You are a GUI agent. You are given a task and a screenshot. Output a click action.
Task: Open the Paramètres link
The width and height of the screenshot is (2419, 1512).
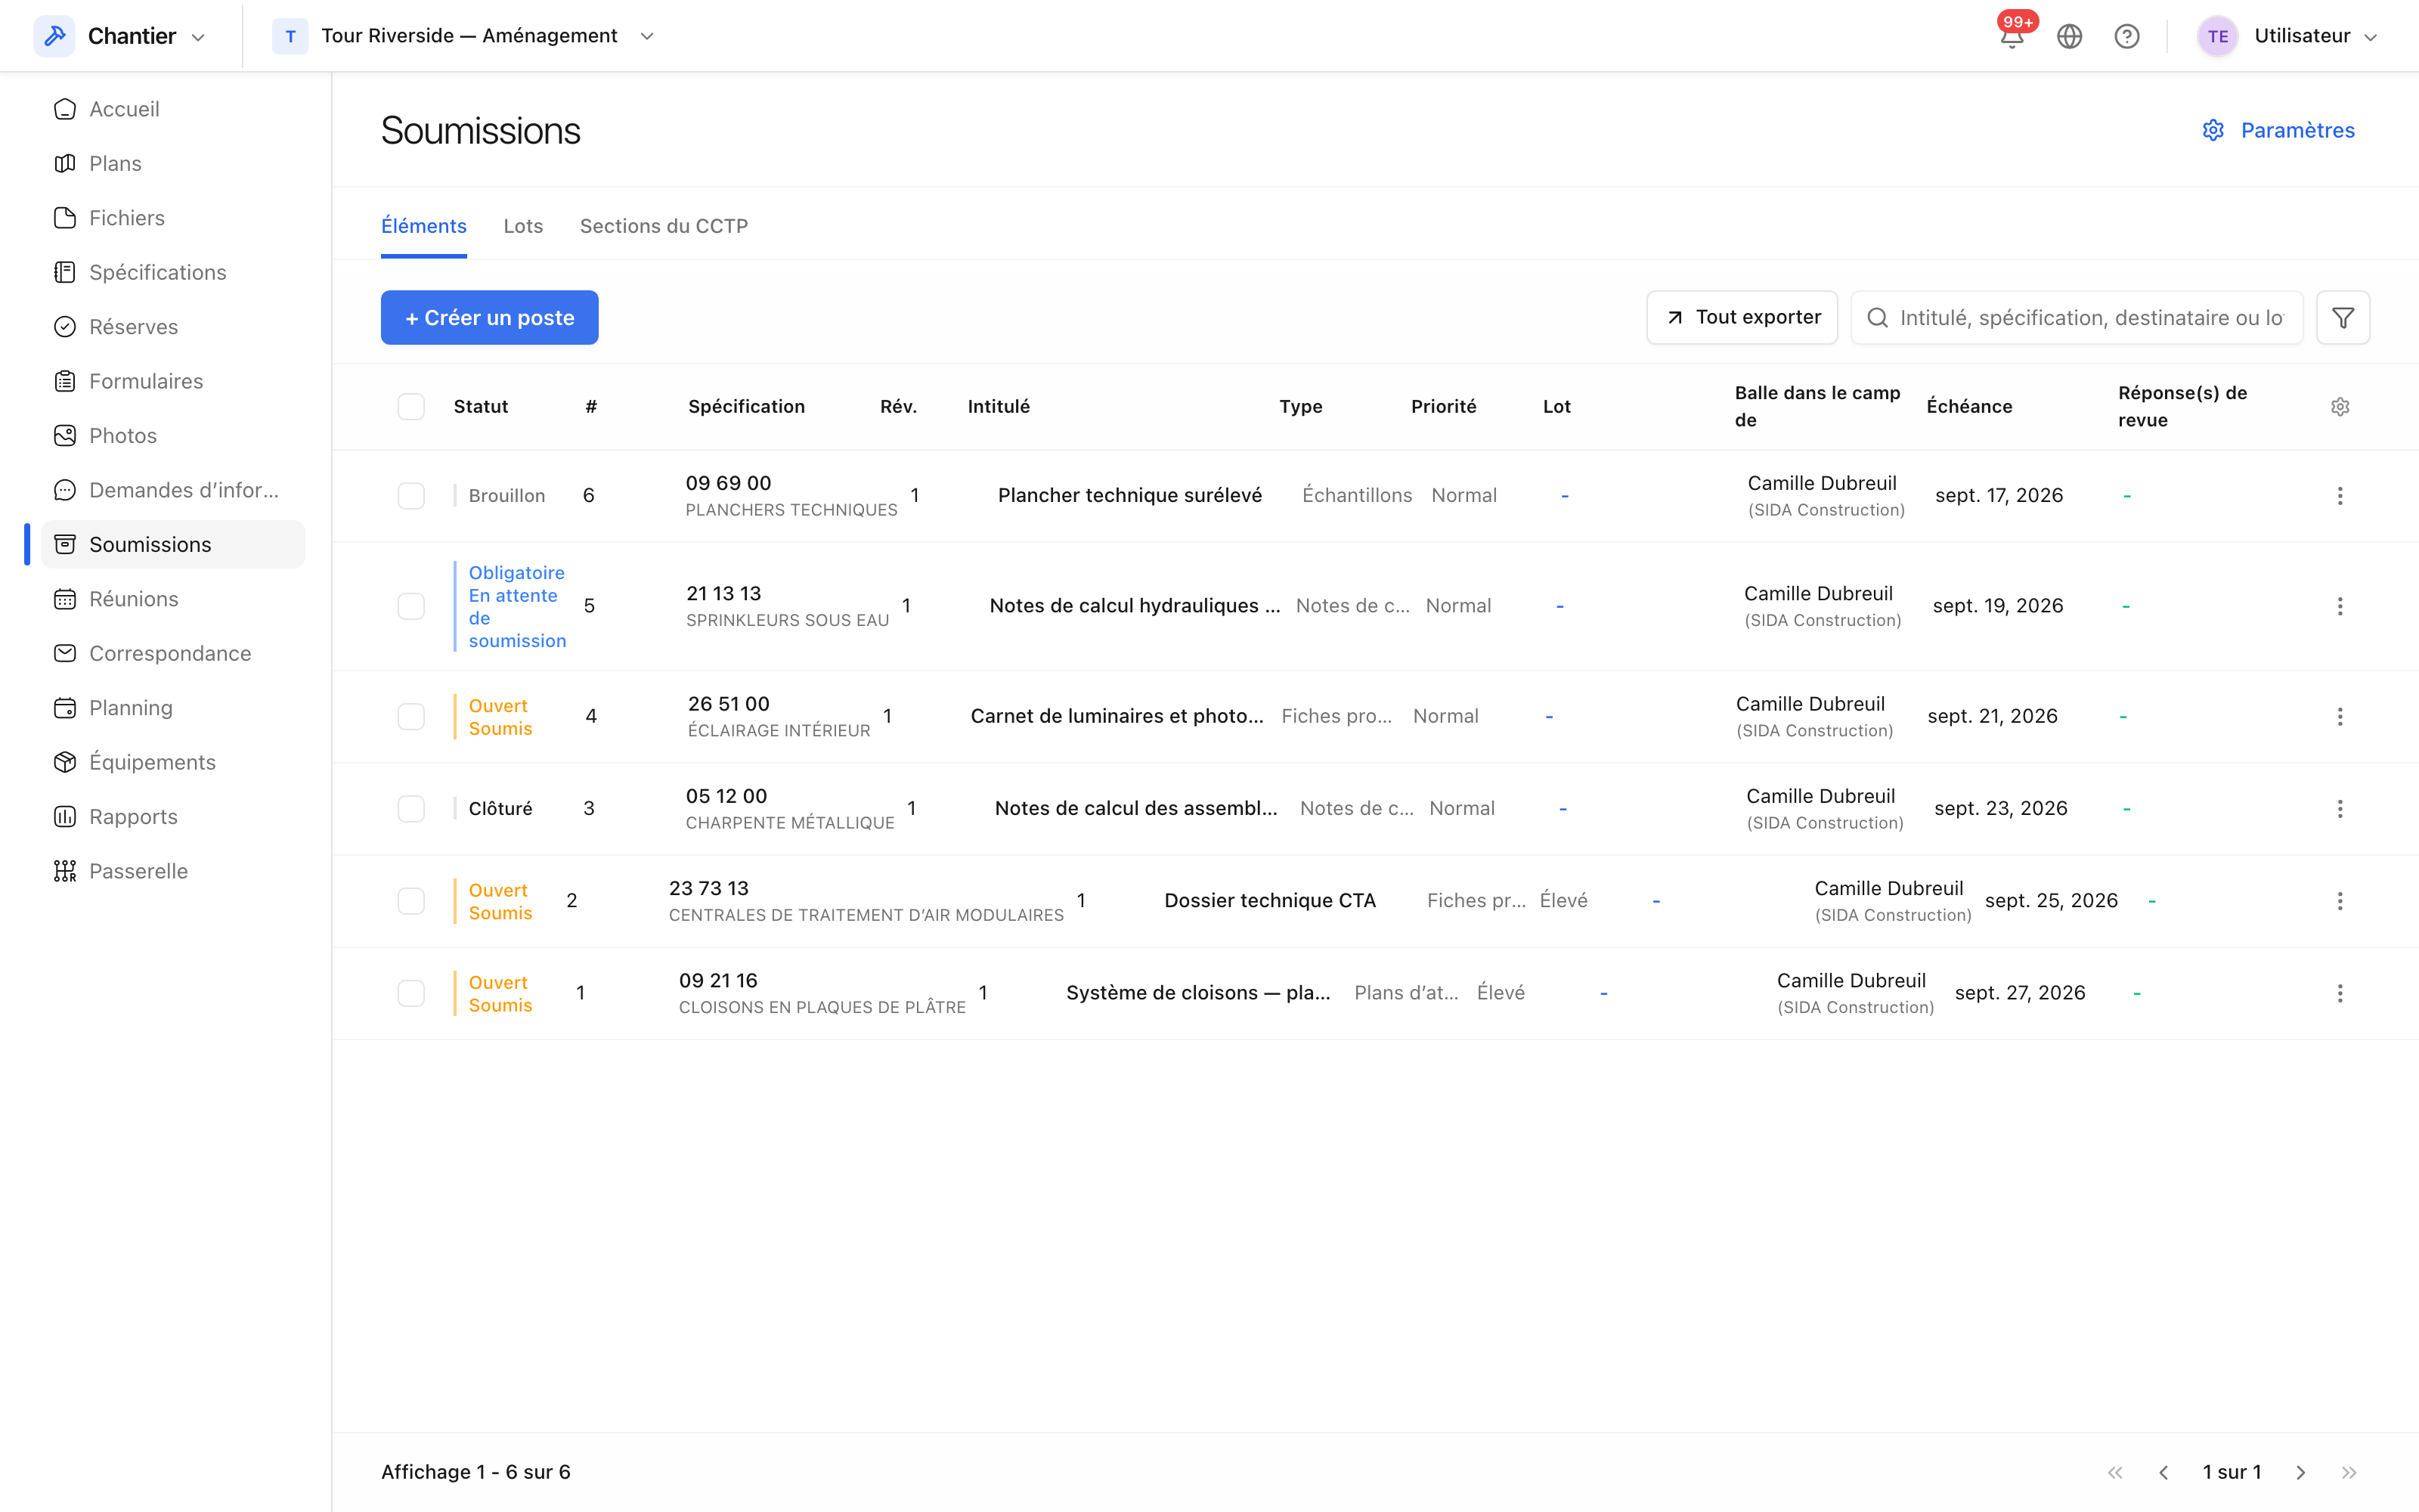(2278, 130)
